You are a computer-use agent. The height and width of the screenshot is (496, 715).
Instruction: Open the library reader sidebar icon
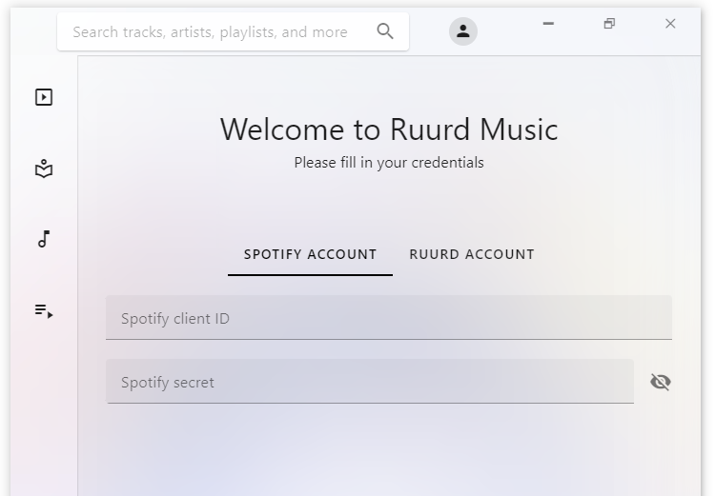(44, 169)
